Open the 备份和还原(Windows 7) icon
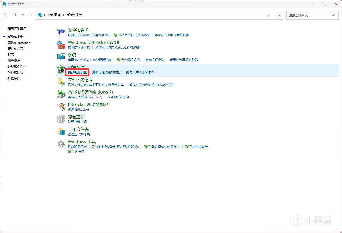This screenshot has width=342, height=233. (61, 94)
